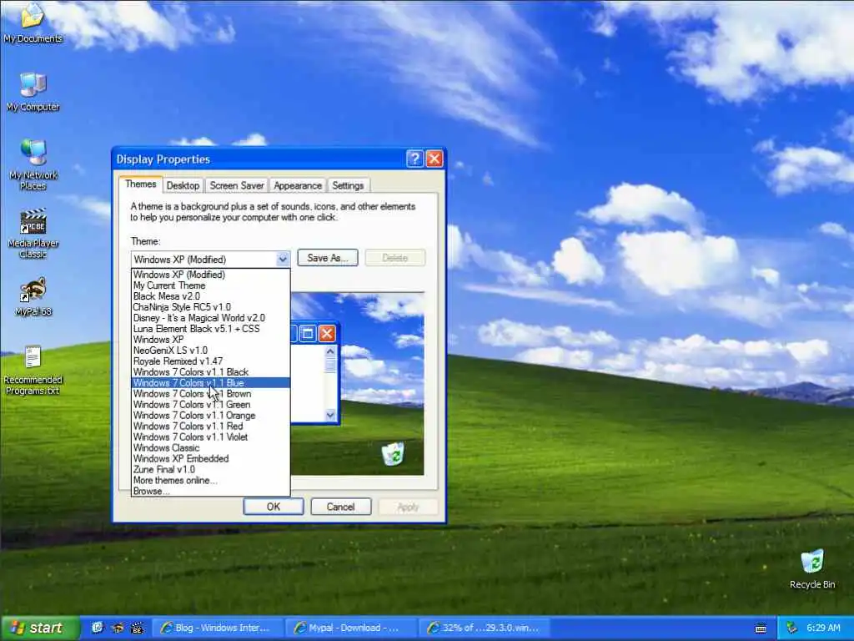The image size is (854, 641).
Task: Choose Windows 7 Colors v1.1 Violet
Action: click(211, 437)
